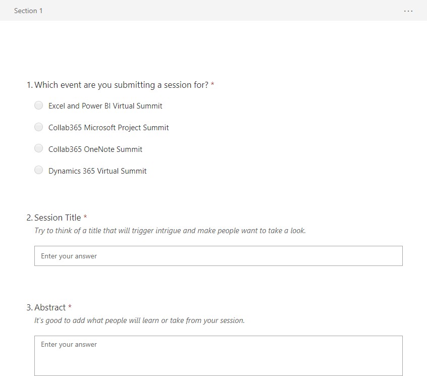
Task: Select the 'Which event are you submitting' question heading
Action: pyautogui.click(x=118, y=85)
